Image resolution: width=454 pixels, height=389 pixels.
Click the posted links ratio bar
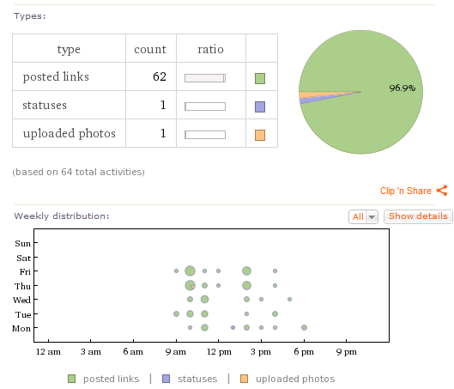(205, 78)
